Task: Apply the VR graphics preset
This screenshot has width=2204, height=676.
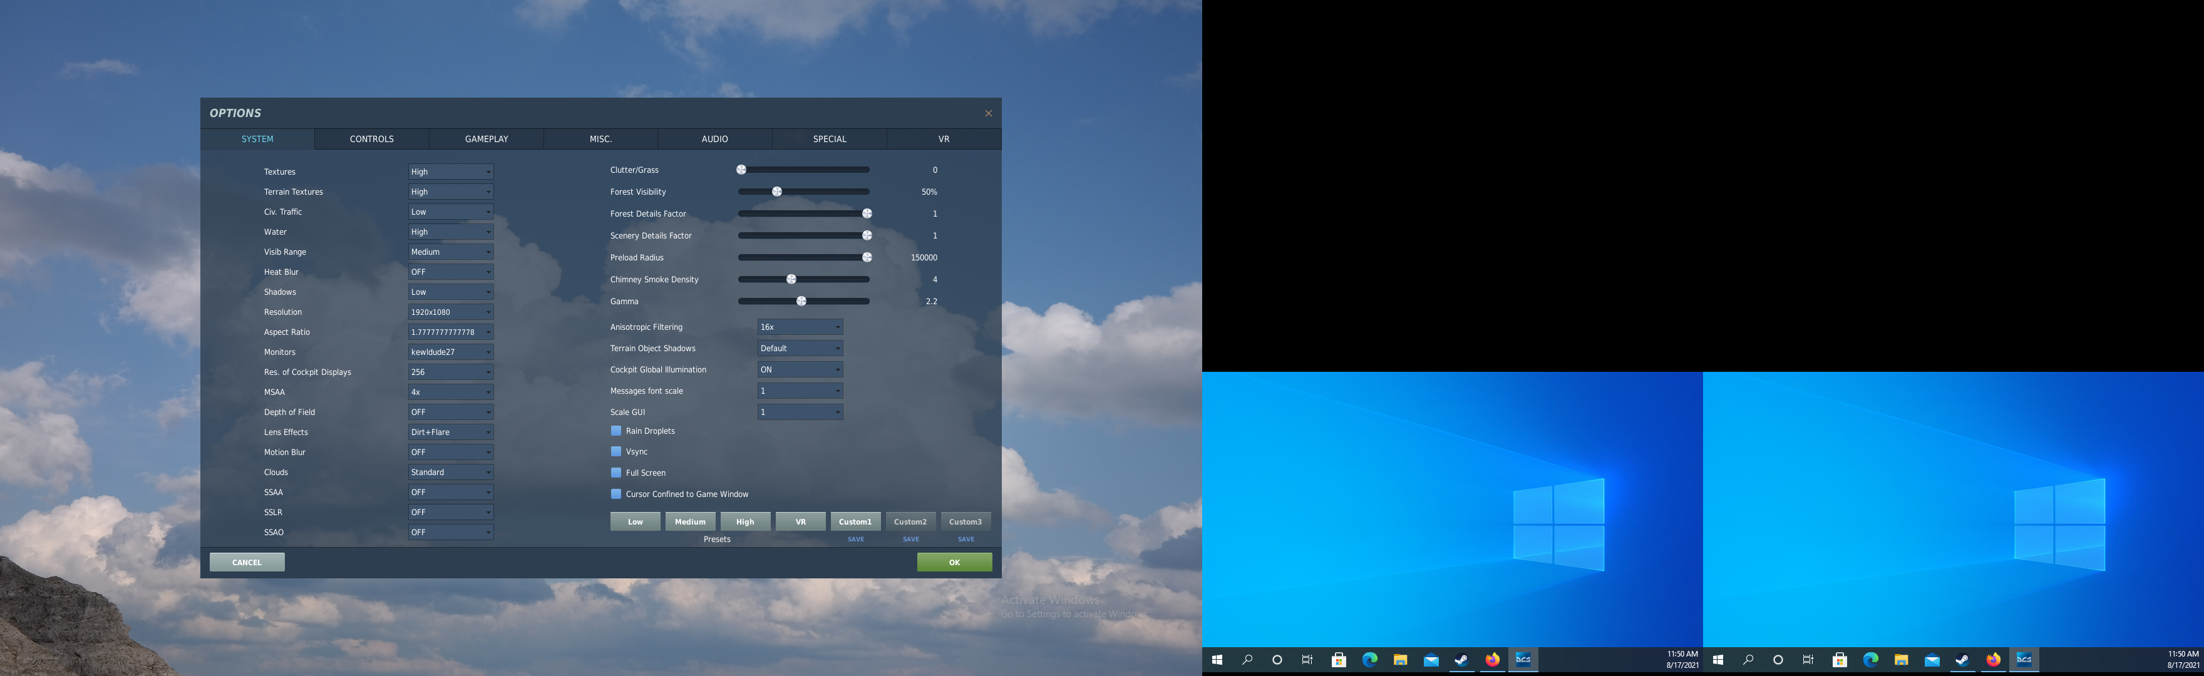Action: (801, 521)
